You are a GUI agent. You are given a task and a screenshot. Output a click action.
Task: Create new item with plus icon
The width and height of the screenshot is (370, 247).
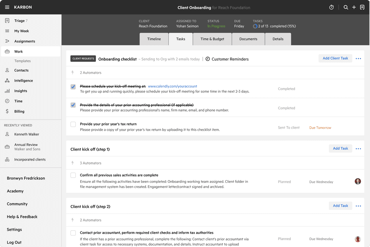click(x=354, y=7)
